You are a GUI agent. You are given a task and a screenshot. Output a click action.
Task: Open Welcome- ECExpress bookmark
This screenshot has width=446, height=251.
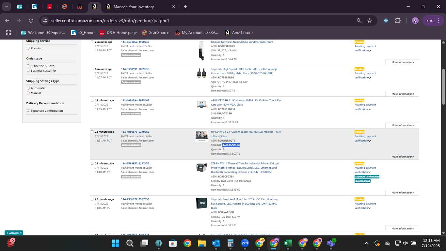coord(43,33)
